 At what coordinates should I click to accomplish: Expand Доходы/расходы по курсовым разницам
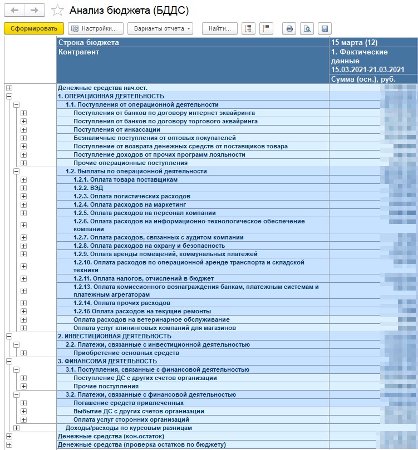pyautogui.click(x=16, y=428)
